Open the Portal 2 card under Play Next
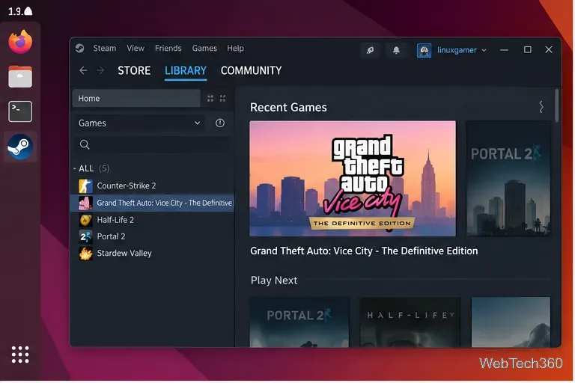The height and width of the screenshot is (383, 575). point(299,322)
